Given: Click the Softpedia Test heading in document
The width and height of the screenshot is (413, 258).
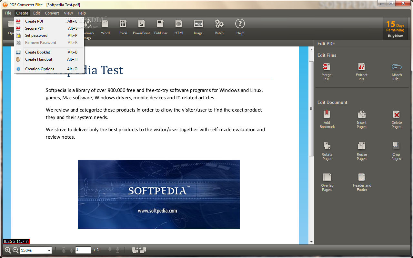Looking at the screenshot, I should (85, 70).
